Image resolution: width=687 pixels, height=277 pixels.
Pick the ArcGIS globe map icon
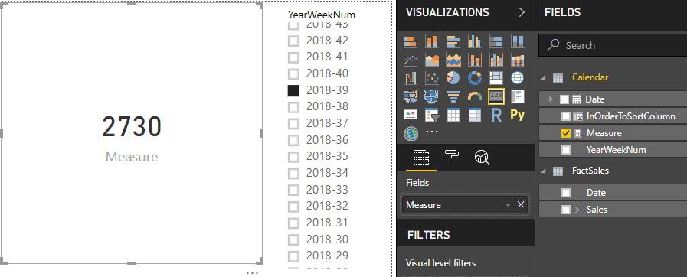pyautogui.click(x=411, y=133)
